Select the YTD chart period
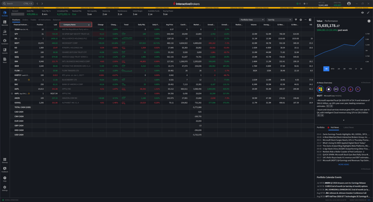 click(350, 69)
